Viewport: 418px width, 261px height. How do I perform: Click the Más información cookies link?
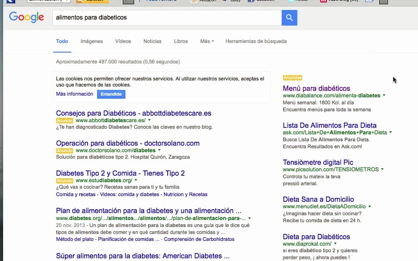(x=74, y=94)
